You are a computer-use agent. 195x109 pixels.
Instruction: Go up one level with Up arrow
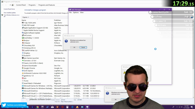[x=10, y=5]
